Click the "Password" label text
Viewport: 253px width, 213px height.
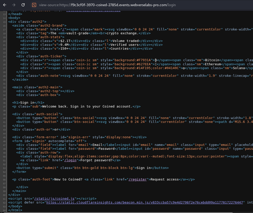[x=106, y=149]
